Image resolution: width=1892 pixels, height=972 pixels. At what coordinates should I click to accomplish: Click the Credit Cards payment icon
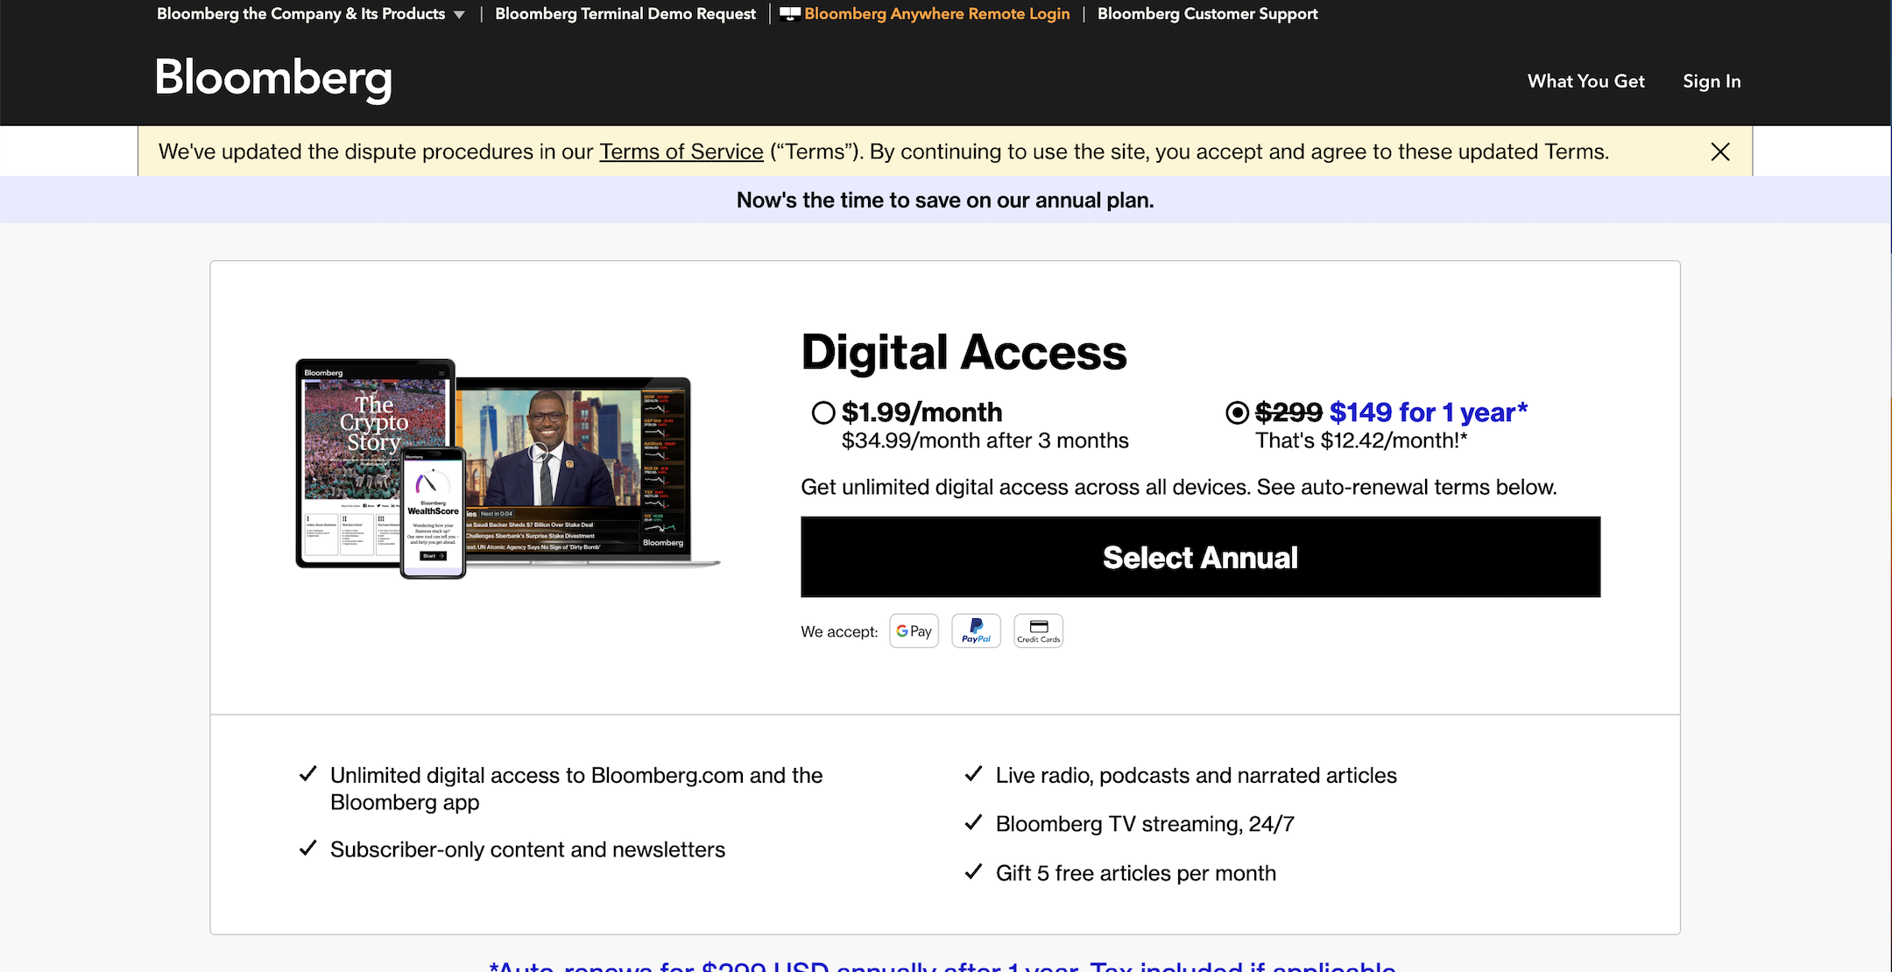1038,630
